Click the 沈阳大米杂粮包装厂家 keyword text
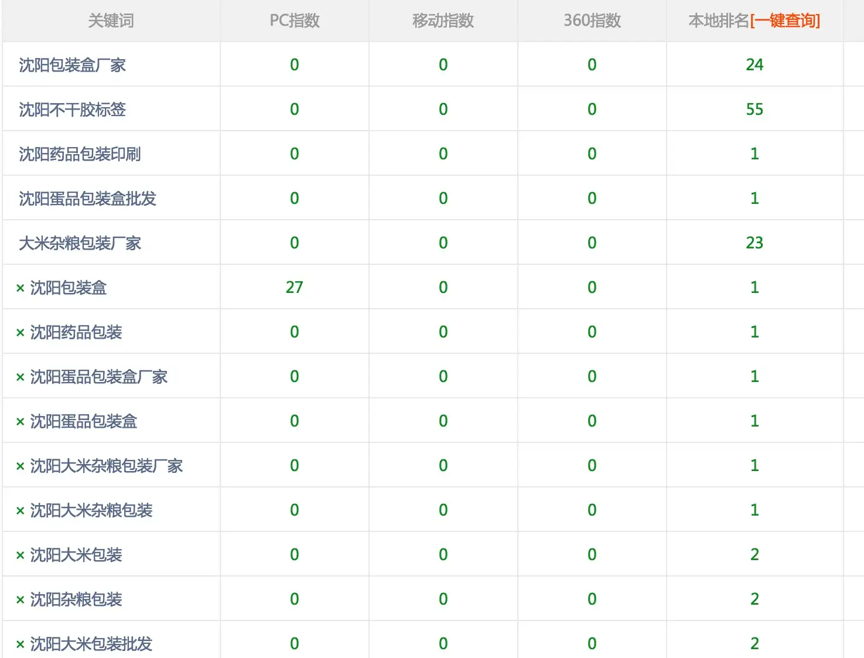Image resolution: width=864 pixels, height=658 pixels. tap(106, 465)
